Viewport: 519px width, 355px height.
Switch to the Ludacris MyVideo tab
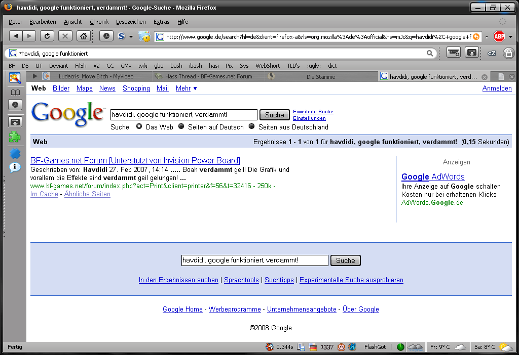[x=96, y=76]
